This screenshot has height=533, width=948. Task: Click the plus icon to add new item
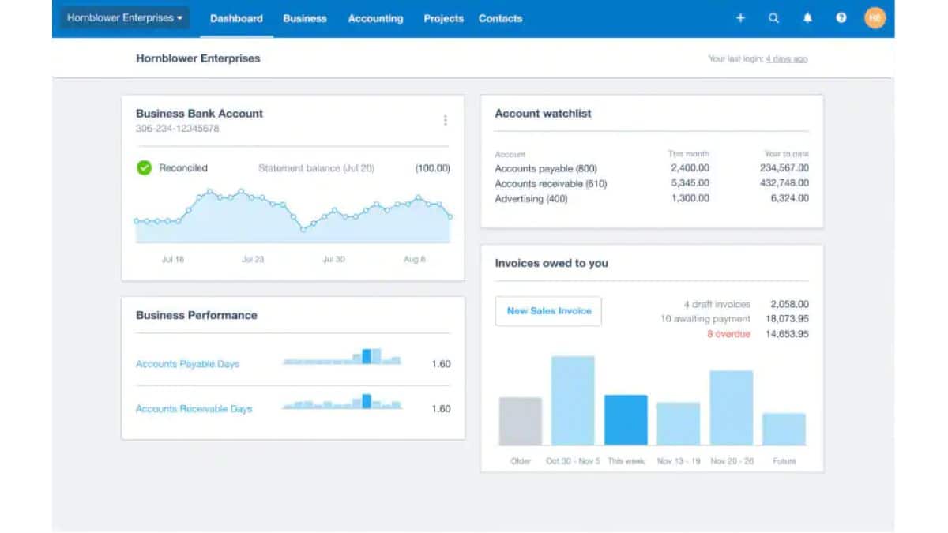click(740, 18)
